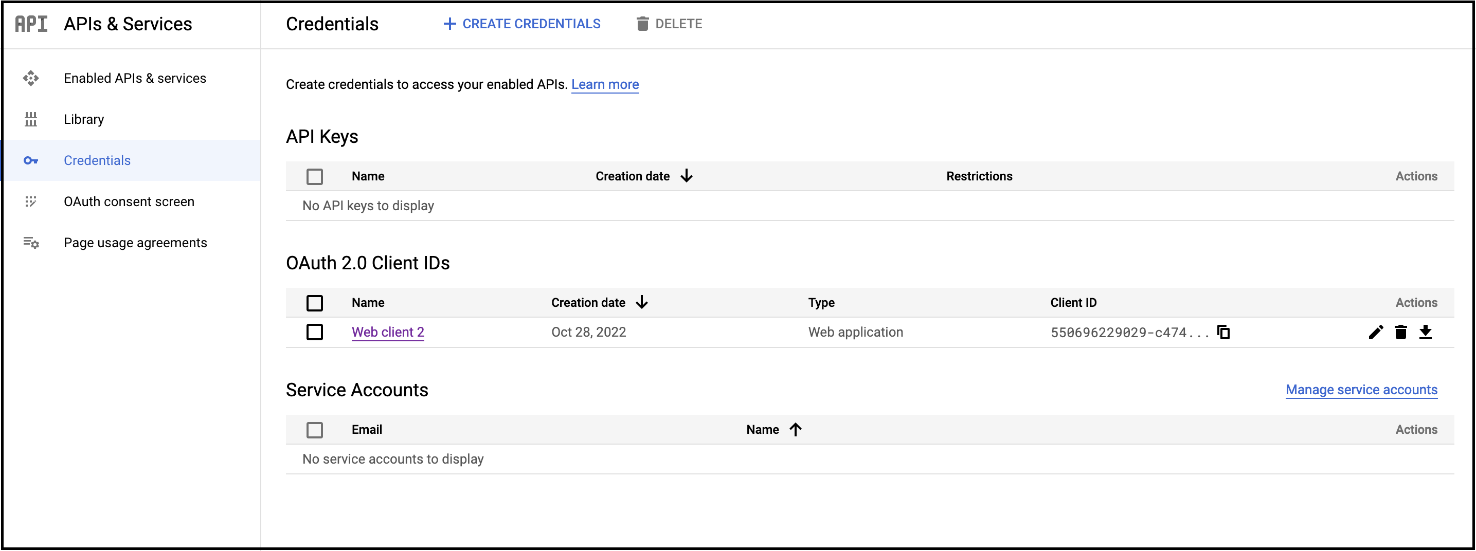The height and width of the screenshot is (551, 1476).
Task: Click the DELETE button label
Action: point(678,24)
